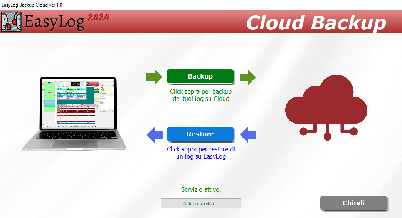The width and height of the screenshot is (402, 218).
Task: Close the window with Chiudi button
Action: click(x=353, y=203)
